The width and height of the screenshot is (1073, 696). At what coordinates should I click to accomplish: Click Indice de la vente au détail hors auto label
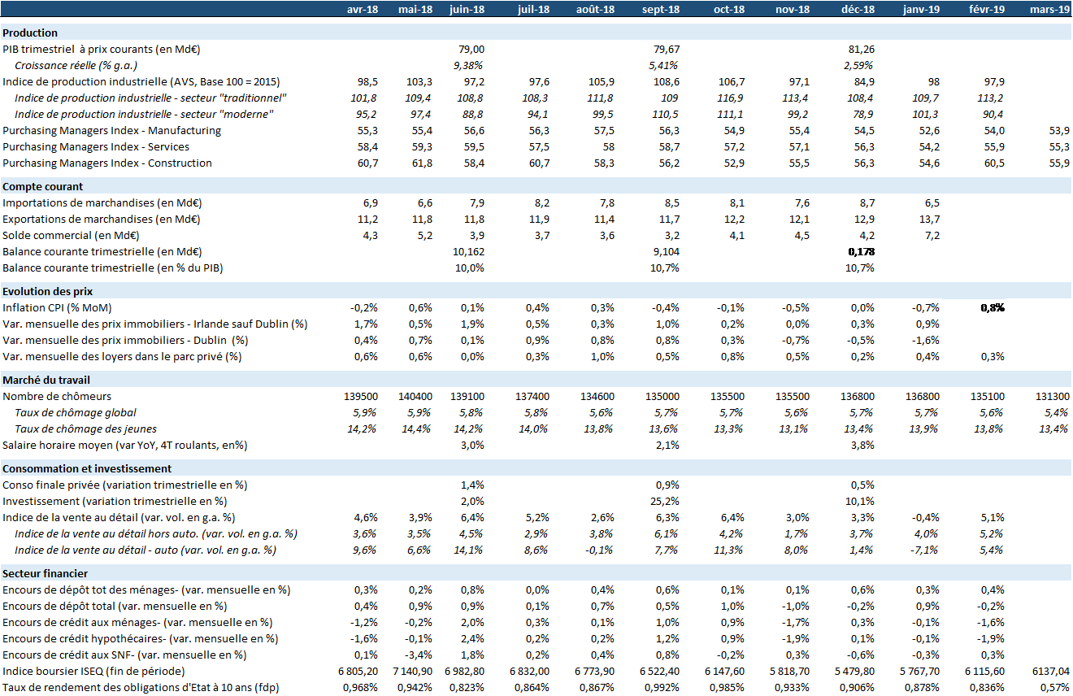[x=156, y=533]
